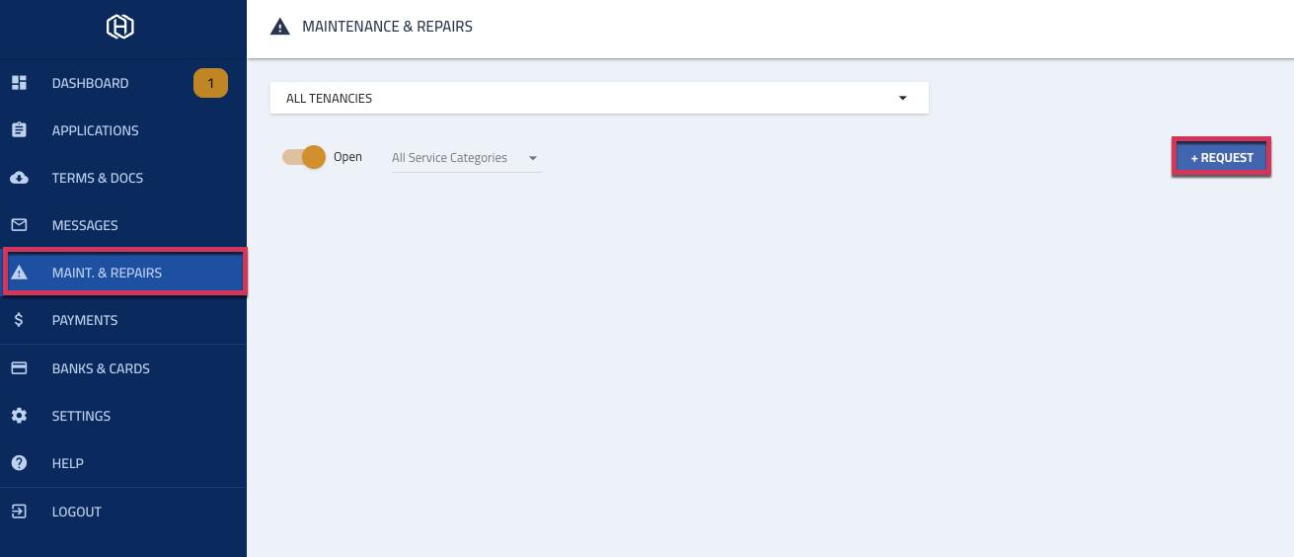This screenshot has width=1294, height=557.
Task: Click the Applications clipboard icon
Action: click(x=19, y=130)
